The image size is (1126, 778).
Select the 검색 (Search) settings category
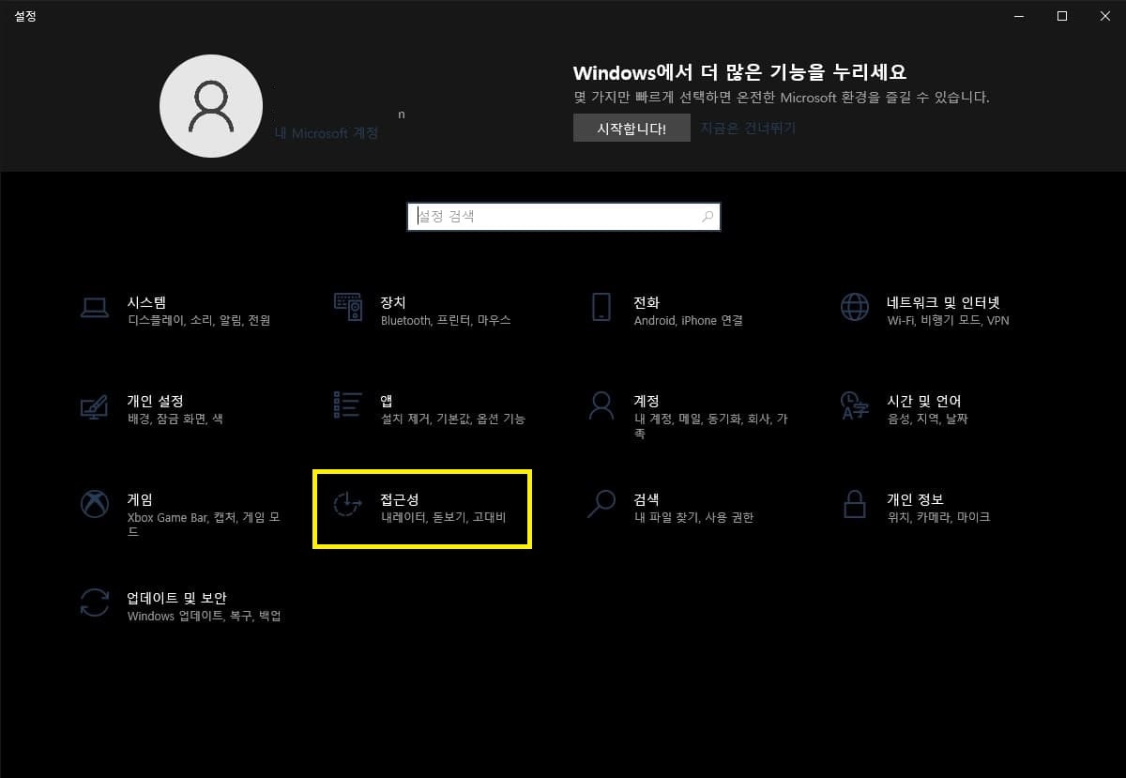[657, 508]
